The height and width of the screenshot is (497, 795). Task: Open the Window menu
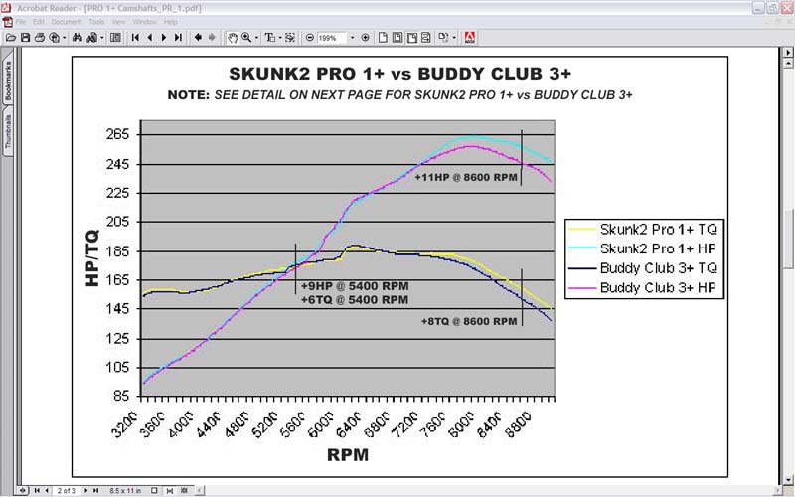[144, 22]
